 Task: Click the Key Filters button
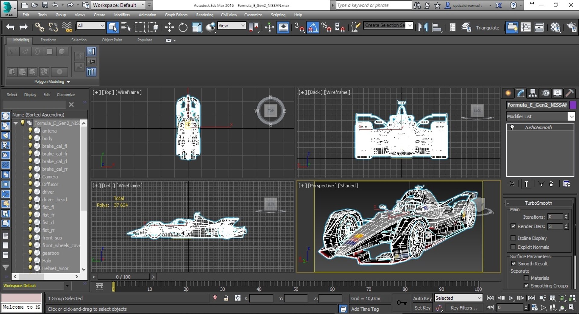[464, 308]
